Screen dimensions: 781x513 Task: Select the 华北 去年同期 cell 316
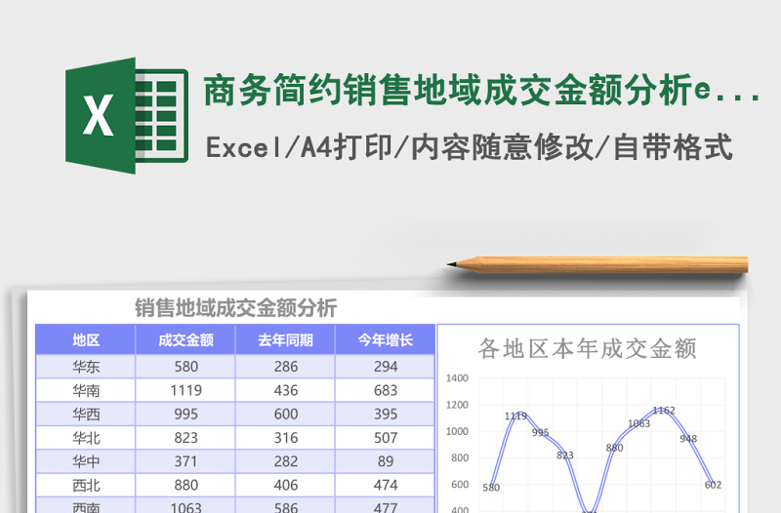pos(285,438)
